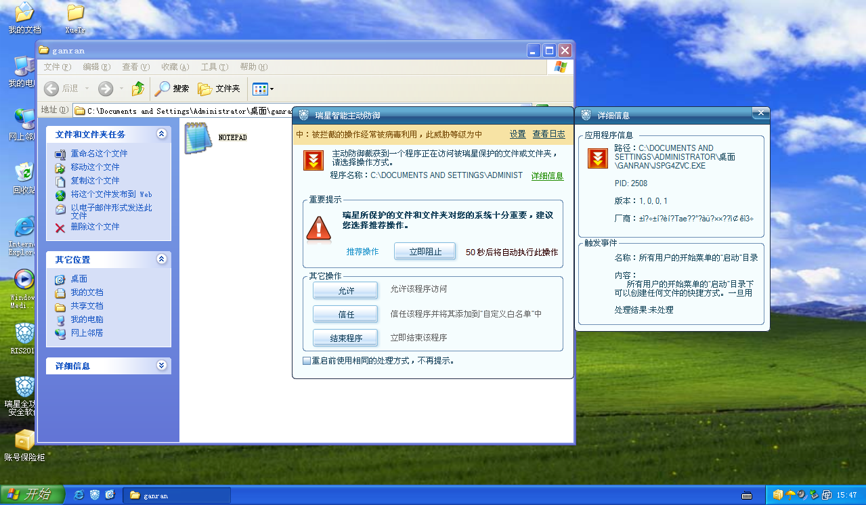This screenshot has width=866, height=505.
Task: Click the Forward arrow in explorer toolbar
Action: click(x=106, y=89)
